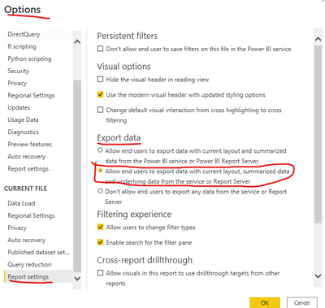Click OK to apply options
The width and height of the screenshot is (325, 308).
tap(265, 302)
